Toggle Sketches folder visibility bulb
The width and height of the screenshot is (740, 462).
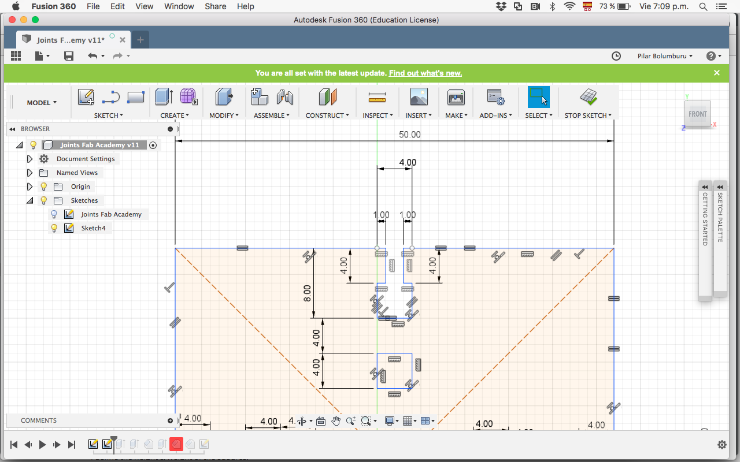point(43,200)
